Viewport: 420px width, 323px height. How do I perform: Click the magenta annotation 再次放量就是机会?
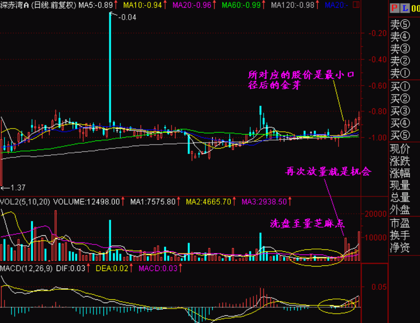pyautogui.click(x=328, y=172)
